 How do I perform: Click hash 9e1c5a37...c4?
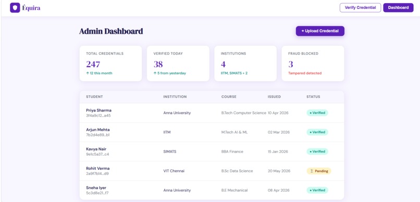(97, 155)
